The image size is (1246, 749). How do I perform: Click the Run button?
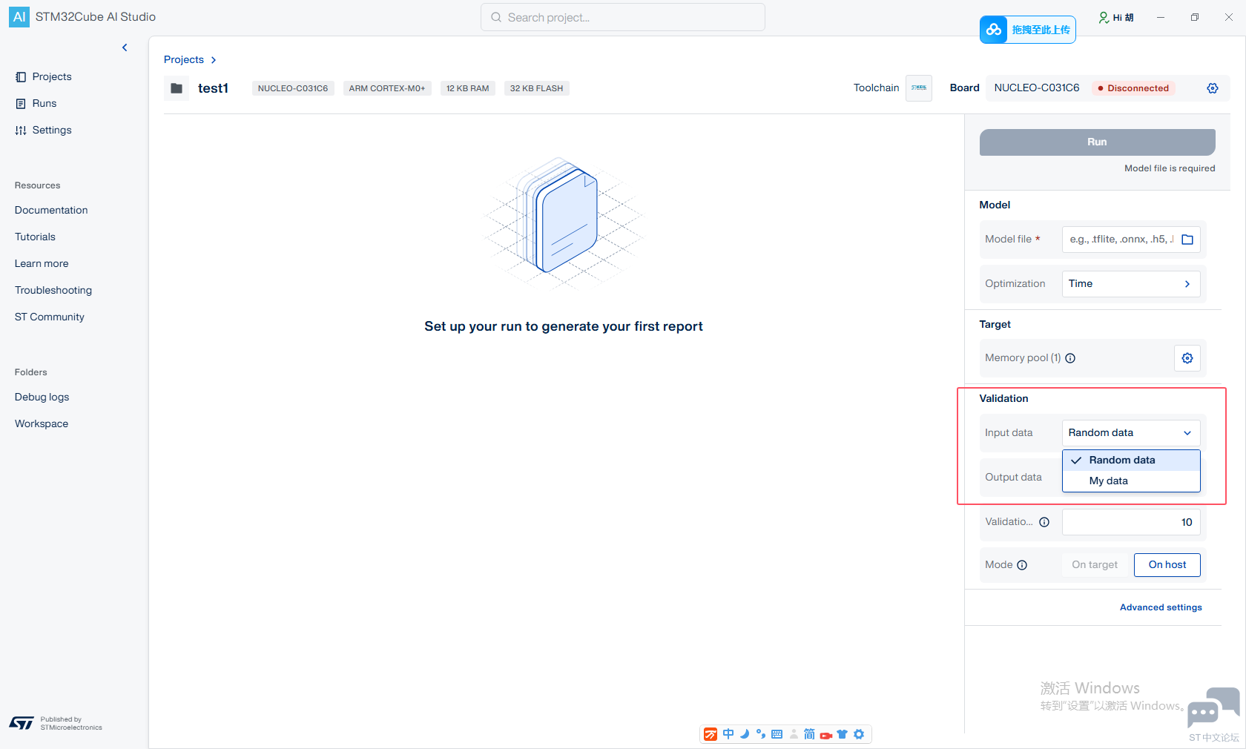coord(1098,142)
